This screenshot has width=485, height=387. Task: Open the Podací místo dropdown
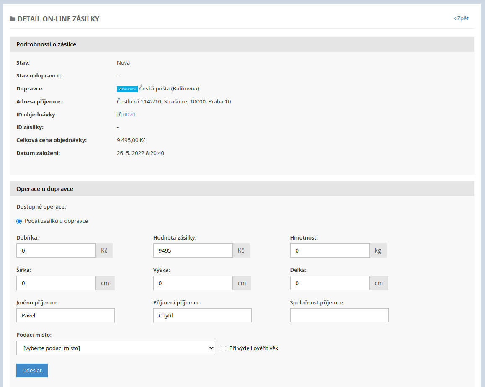(x=116, y=348)
